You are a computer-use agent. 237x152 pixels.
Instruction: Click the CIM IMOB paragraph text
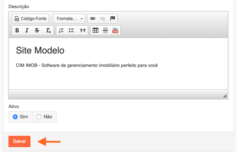click(87, 65)
